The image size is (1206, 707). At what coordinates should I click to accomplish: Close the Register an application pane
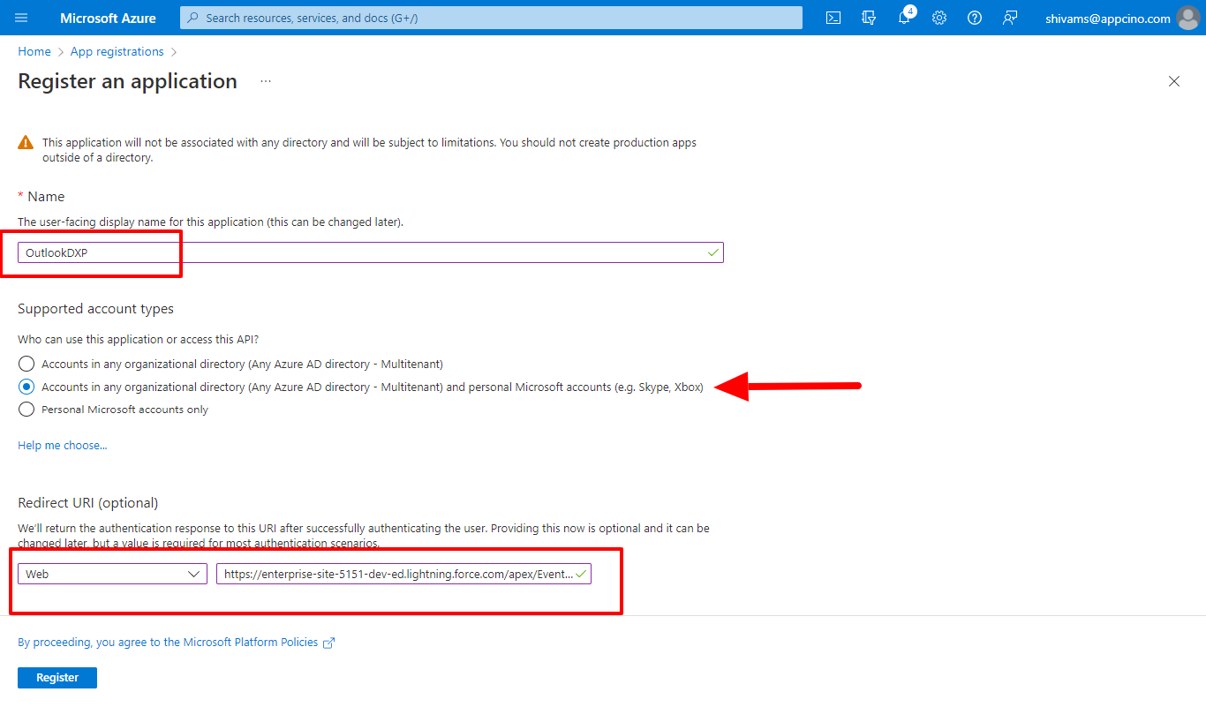coord(1174,81)
